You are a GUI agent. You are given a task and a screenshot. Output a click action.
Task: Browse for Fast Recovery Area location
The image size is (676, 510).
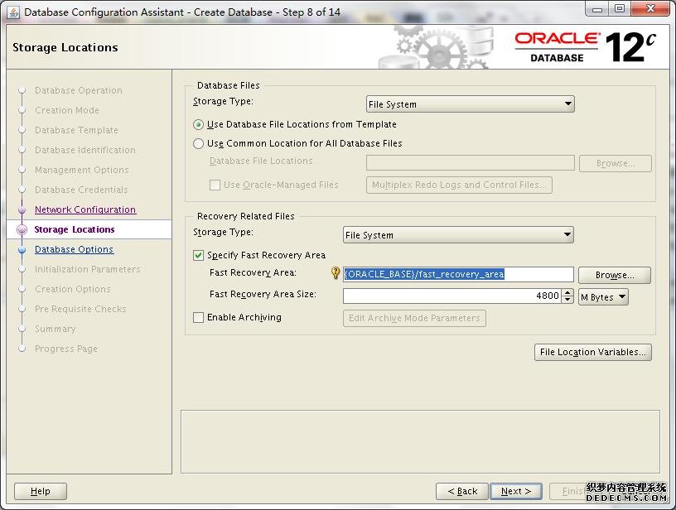(x=614, y=275)
